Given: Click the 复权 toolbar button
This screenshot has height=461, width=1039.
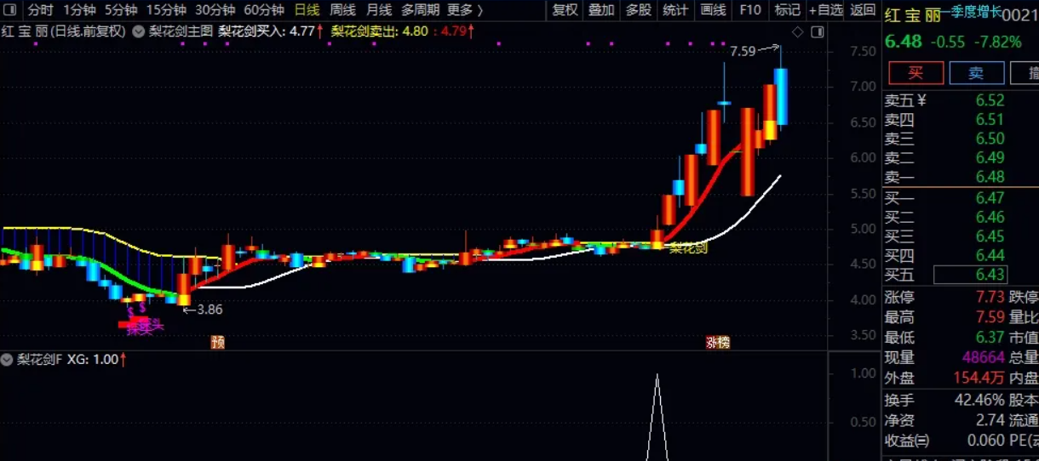Looking at the screenshot, I should [565, 10].
